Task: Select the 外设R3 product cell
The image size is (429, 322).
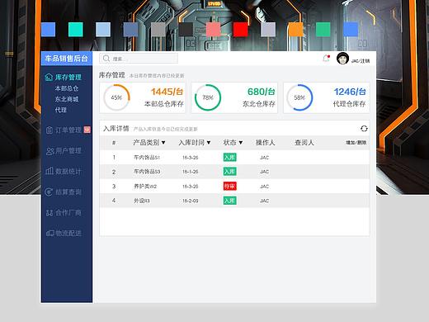Action: click(x=142, y=201)
